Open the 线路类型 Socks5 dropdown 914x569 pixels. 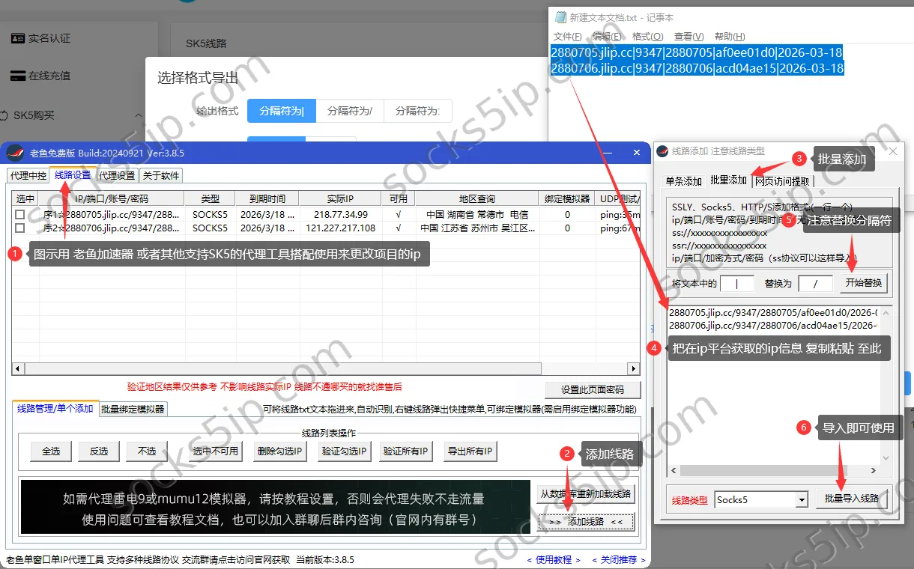(x=761, y=499)
